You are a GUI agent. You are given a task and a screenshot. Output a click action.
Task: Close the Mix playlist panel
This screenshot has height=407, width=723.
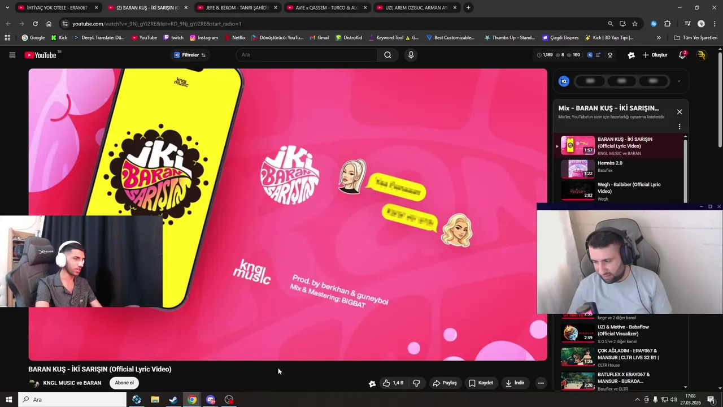pos(680,112)
